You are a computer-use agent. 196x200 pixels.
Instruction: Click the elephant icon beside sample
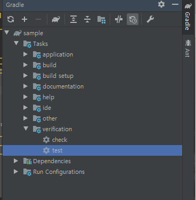18,33
